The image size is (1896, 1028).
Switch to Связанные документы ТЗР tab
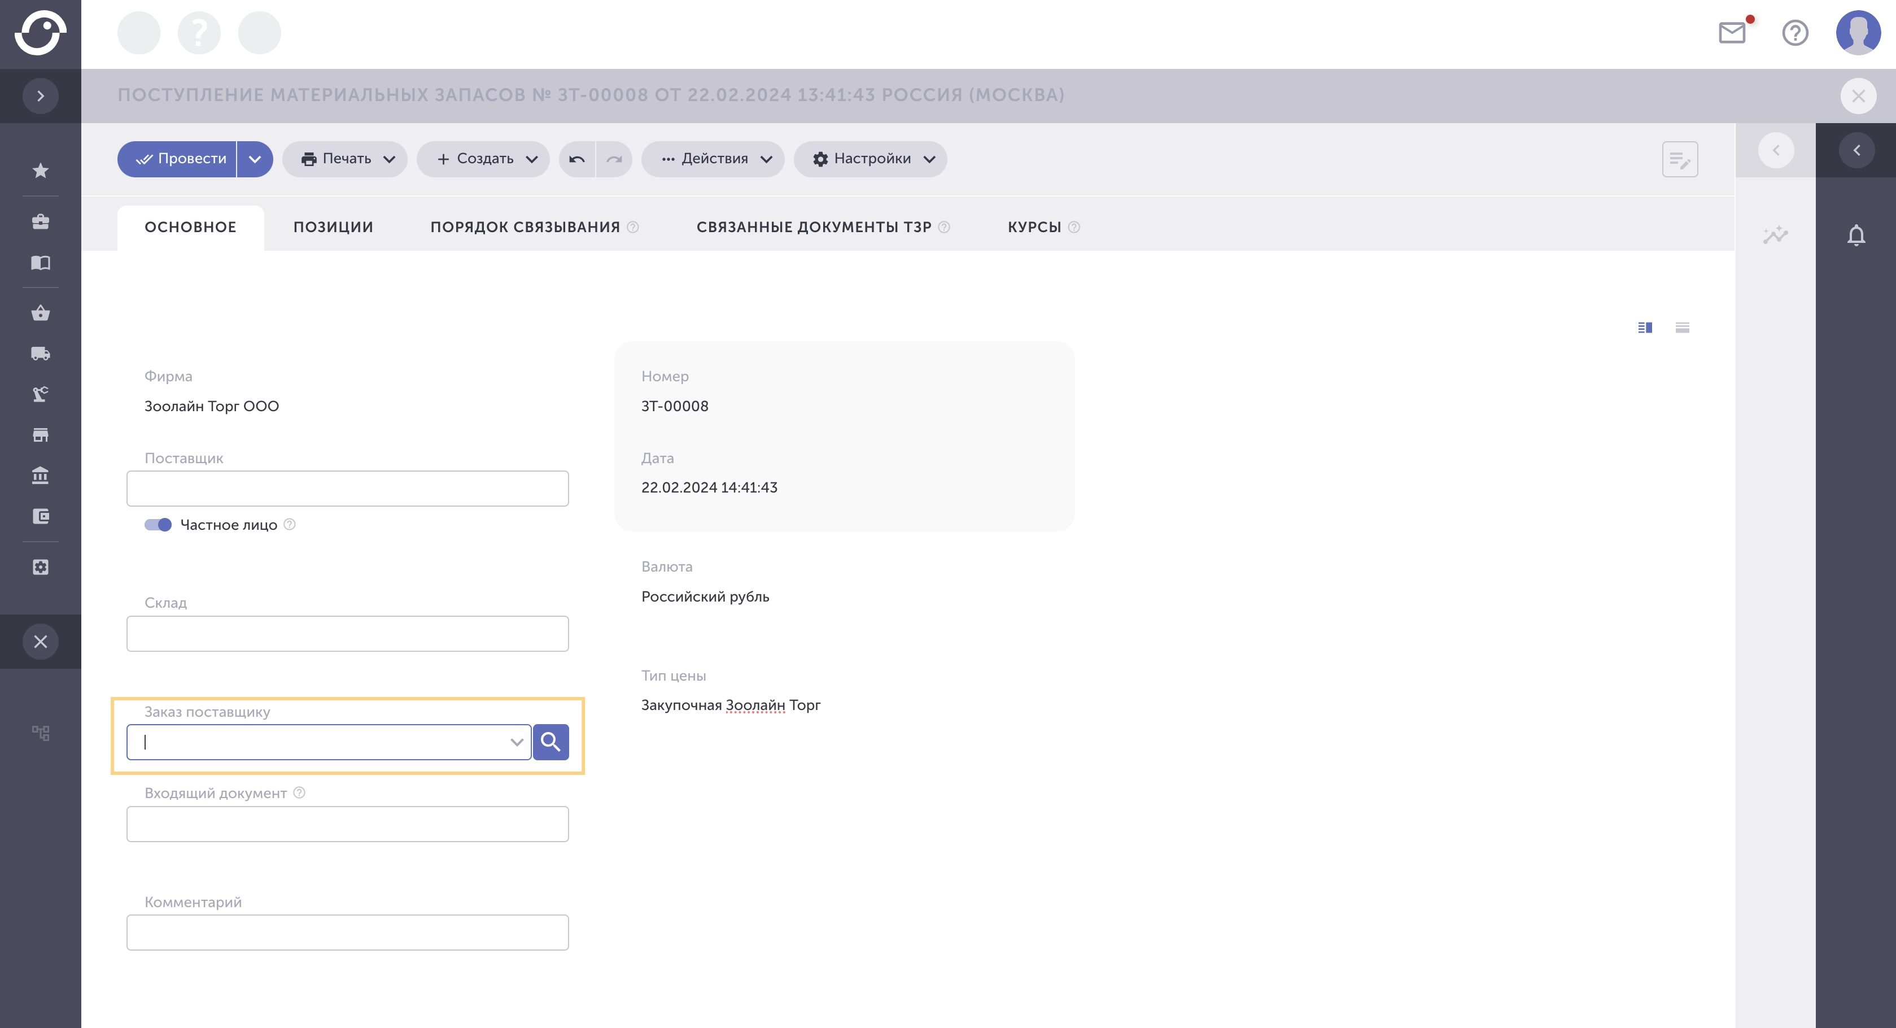point(814,228)
